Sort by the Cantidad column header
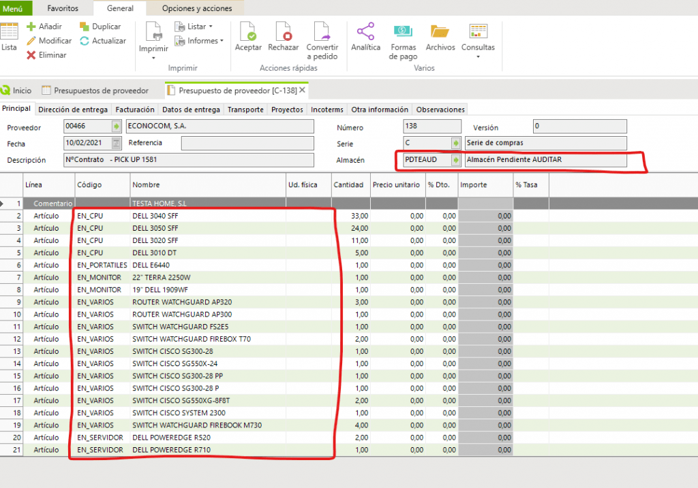Image resolution: width=698 pixels, height=488 pixels. pyautogui.click(x=351, y=185)
